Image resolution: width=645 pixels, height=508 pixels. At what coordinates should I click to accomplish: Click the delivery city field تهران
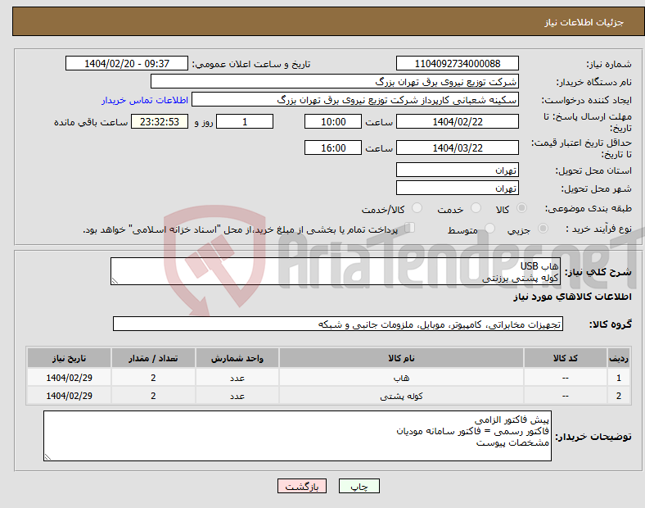(x=457, y=188)
